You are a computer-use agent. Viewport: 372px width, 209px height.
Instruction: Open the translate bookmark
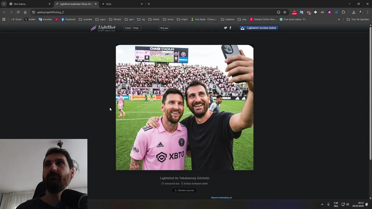click(45, 19)
